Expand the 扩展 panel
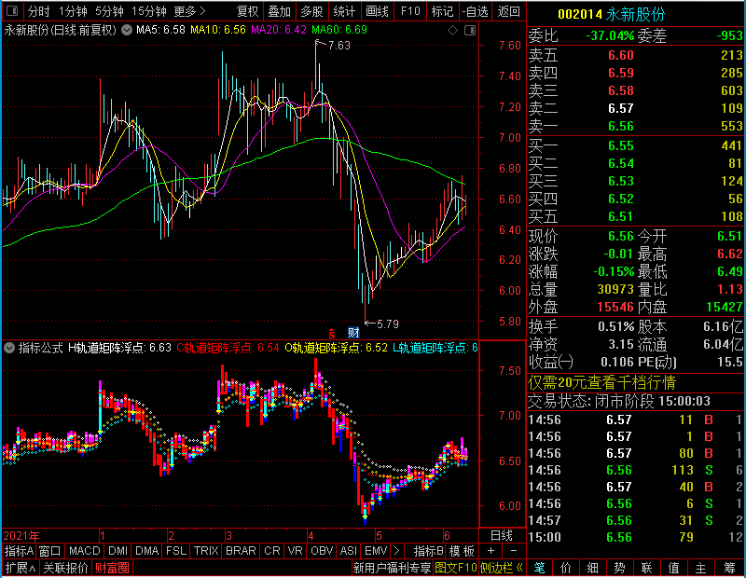This screenshot has width=746, height=578. (21, 568)
